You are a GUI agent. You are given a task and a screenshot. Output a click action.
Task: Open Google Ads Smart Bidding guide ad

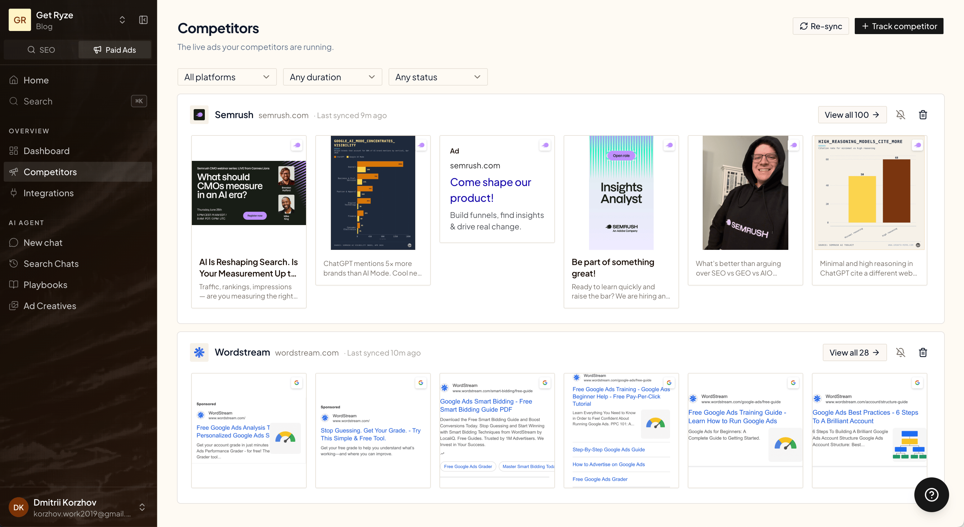pyautogui.click(x=497, y=431)
